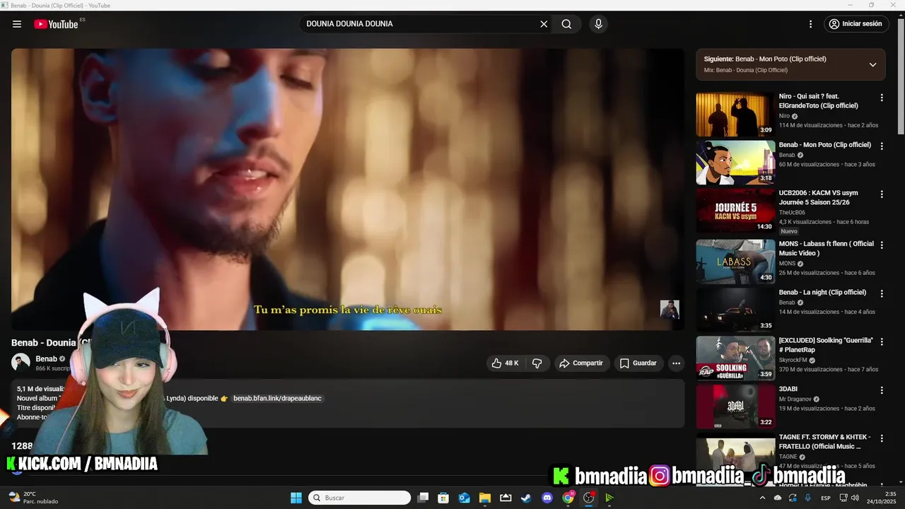Open ESP language switcher
905x509 pixels.
(826, 498)
